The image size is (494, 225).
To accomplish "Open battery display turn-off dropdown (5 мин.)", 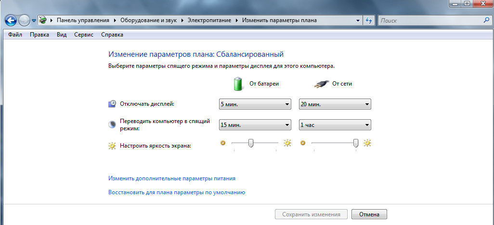I will 255,104.
